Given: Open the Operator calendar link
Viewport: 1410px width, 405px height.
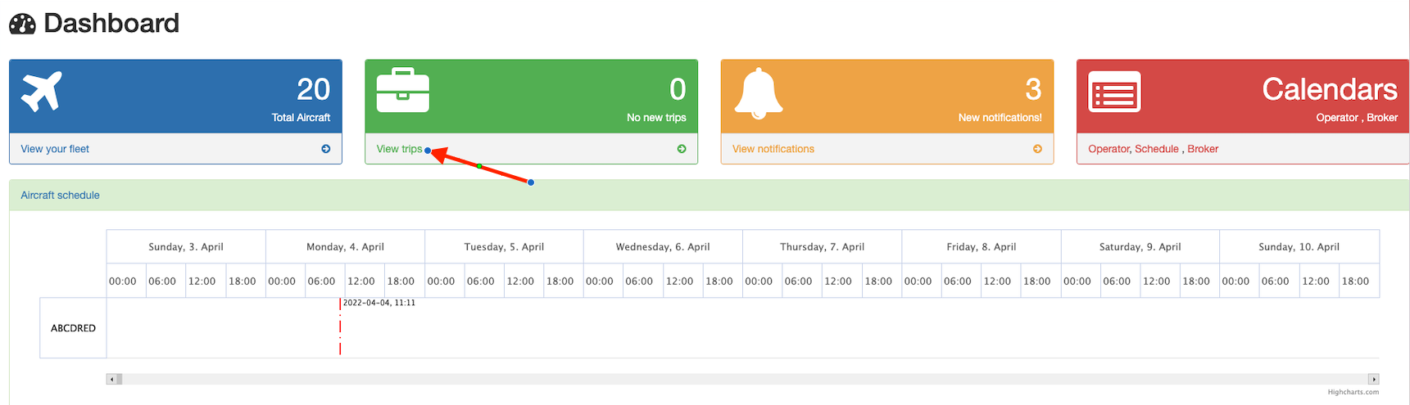Looking at the screenshot, I should (1109, 149).
